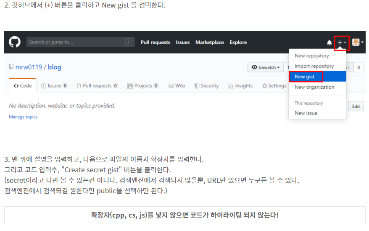This screenshot has height=231, width=369.
Task: Open the GitHub Octocat home logo
Action: point(15,42)
